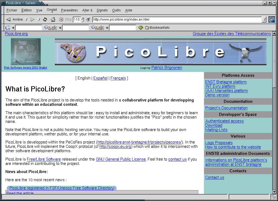
Task: Open the Mailing-Lists link
Action: click(x=216, y=130)
